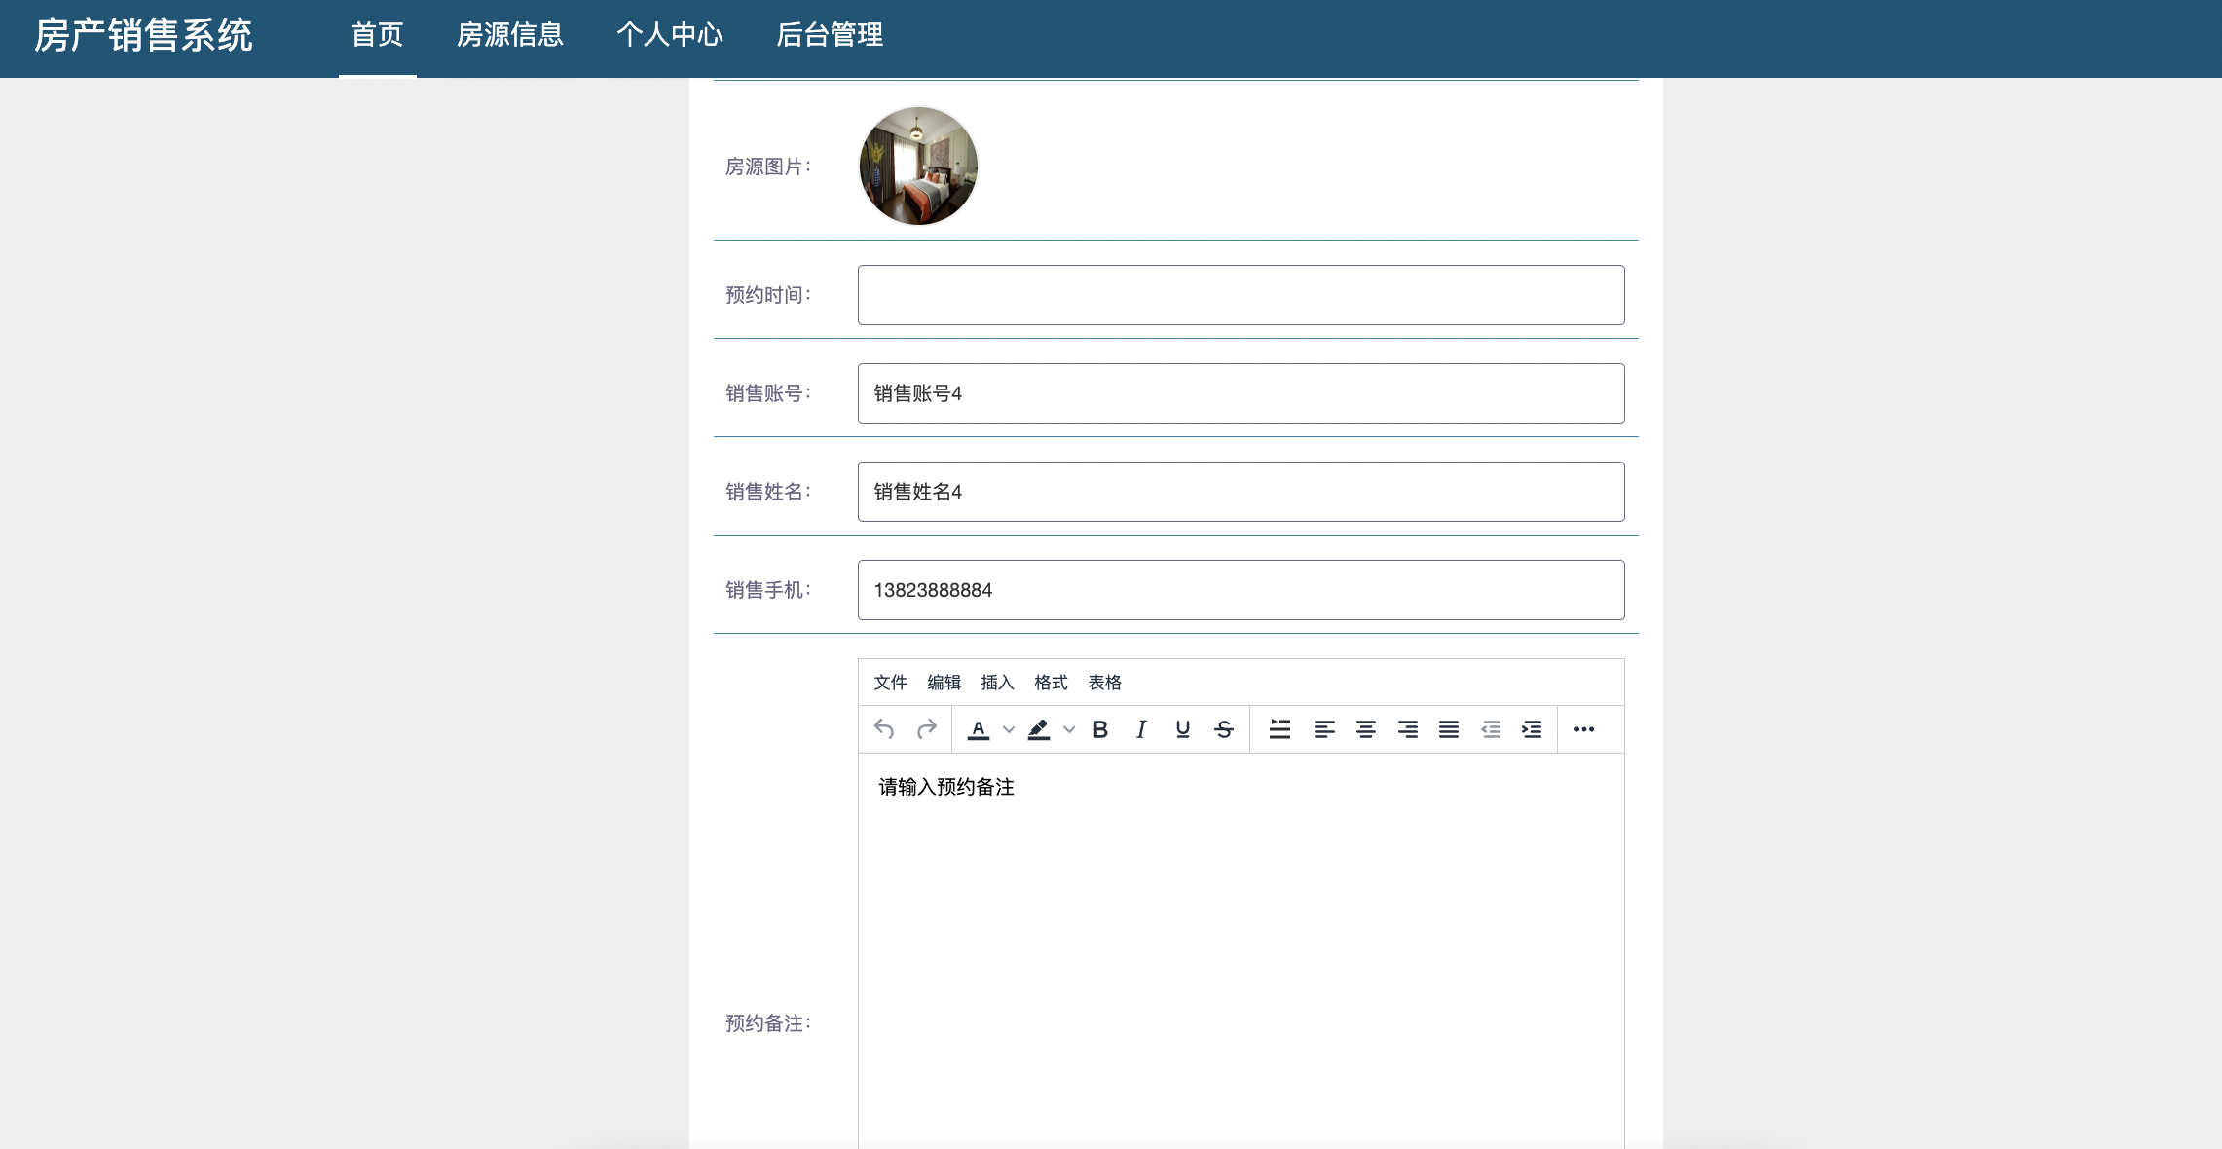This screenshot has width=2222, height=1149.
Task: Open the text color dropdown arrow
Action: [1009, 729]
